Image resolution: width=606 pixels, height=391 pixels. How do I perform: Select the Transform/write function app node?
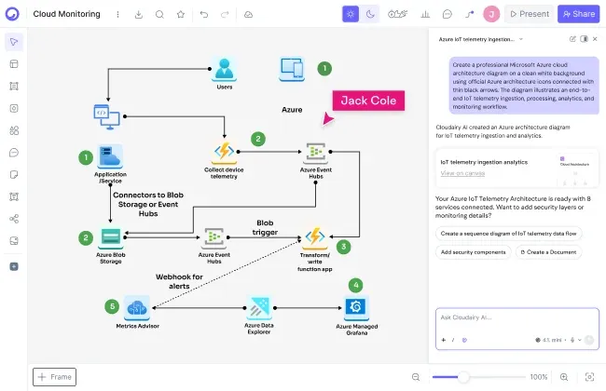click(x=315, y=249)
